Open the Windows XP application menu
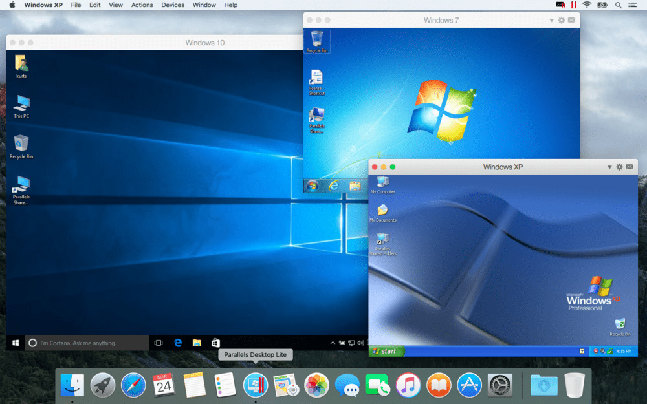The height and width of the screenshot is (404, 647). (x=43, y=5)
